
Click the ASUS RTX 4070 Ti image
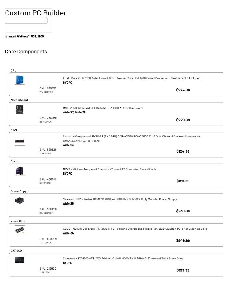tap(20, 230)
